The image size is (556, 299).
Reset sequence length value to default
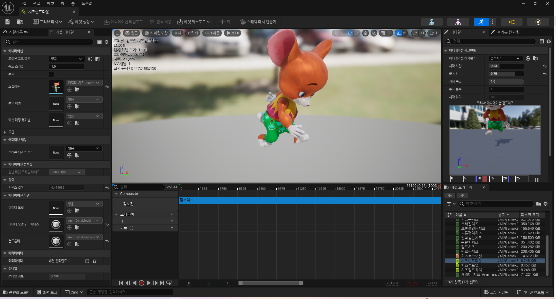[x=107, y=188]
